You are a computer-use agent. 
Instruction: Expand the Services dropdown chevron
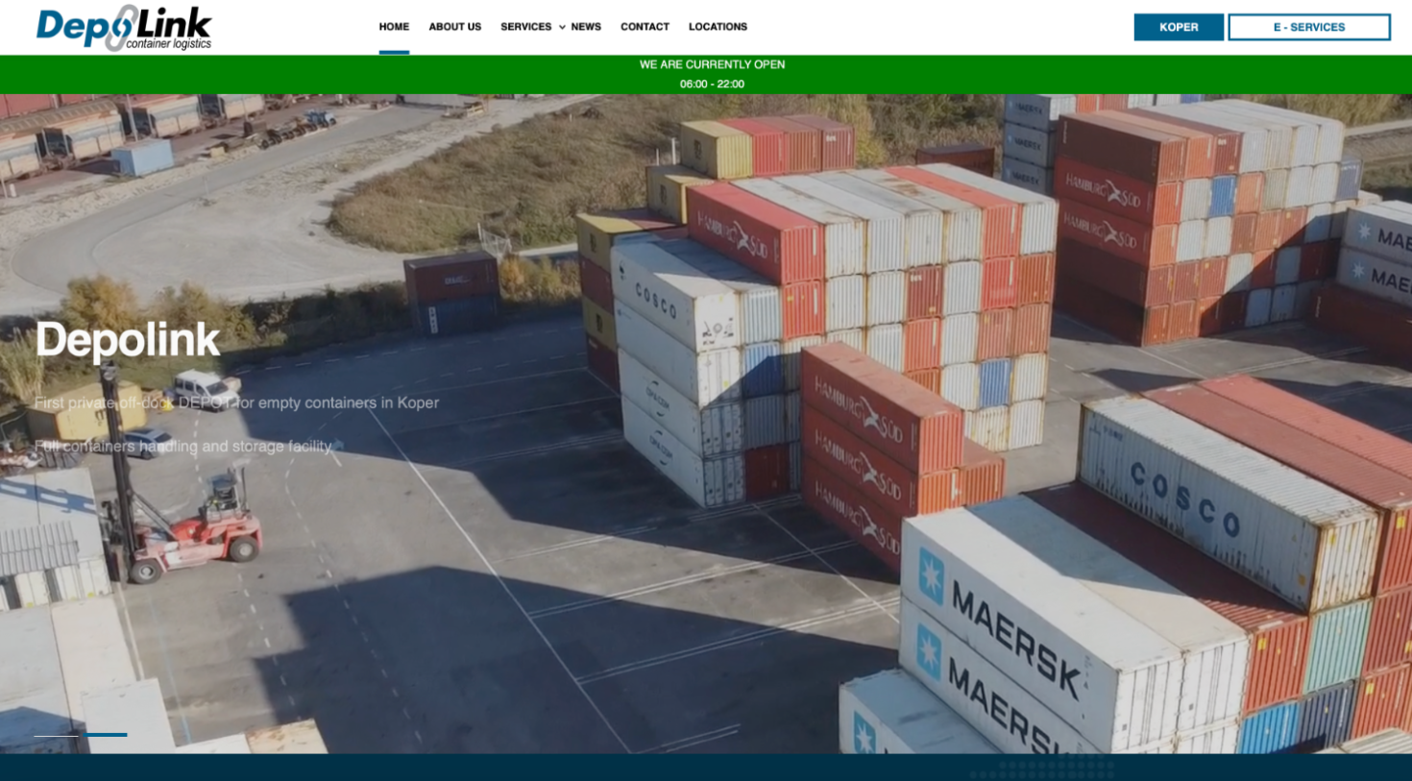click(562, 28)
